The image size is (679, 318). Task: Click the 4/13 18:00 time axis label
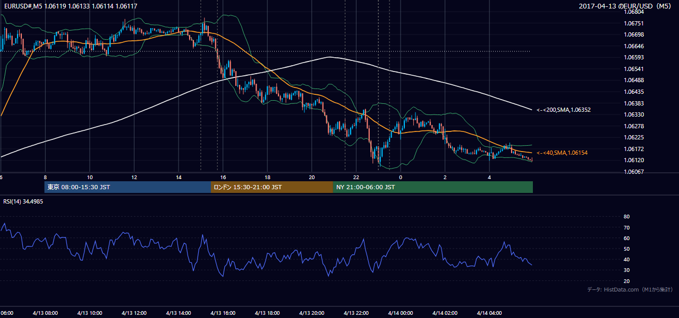tap(267, 313)
